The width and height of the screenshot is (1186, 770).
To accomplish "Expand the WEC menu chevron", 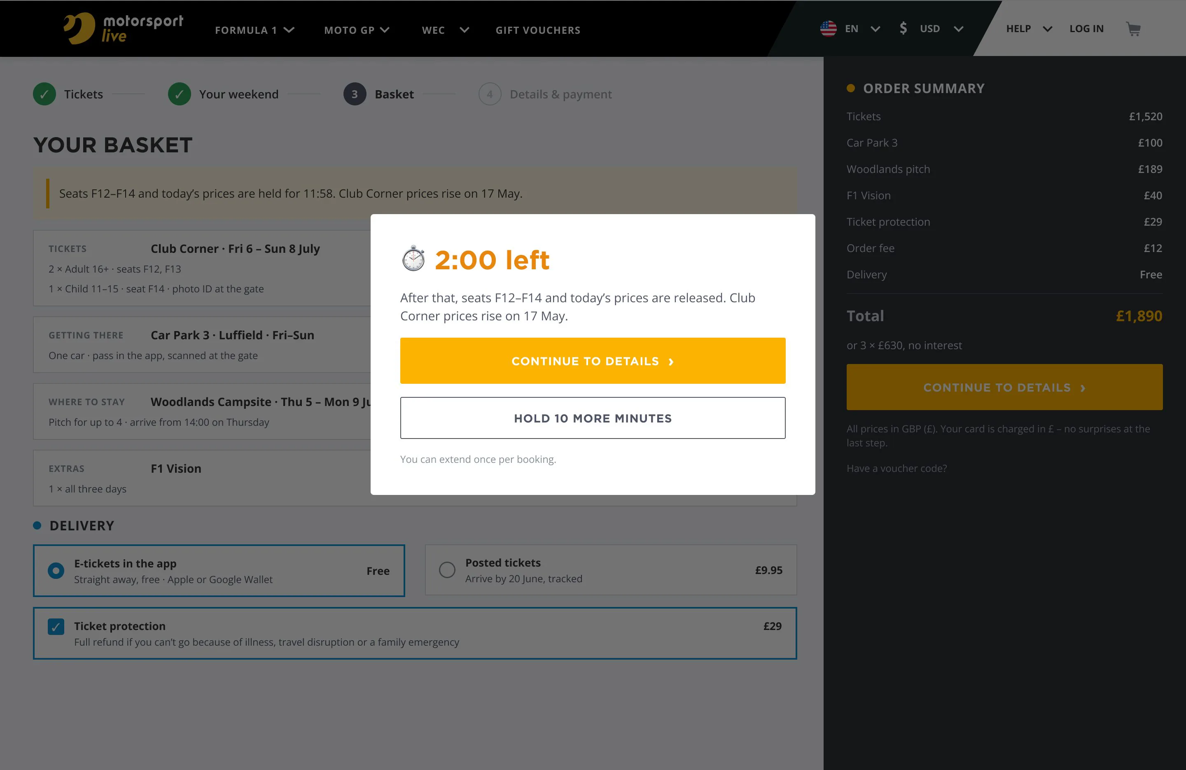I will pos(464,30).
